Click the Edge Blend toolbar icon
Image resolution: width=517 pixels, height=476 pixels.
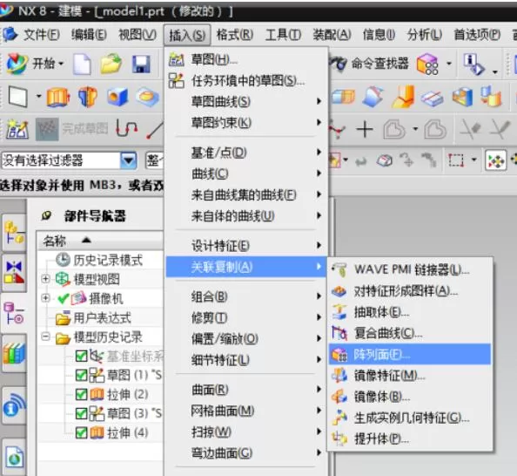pos(372,97)
